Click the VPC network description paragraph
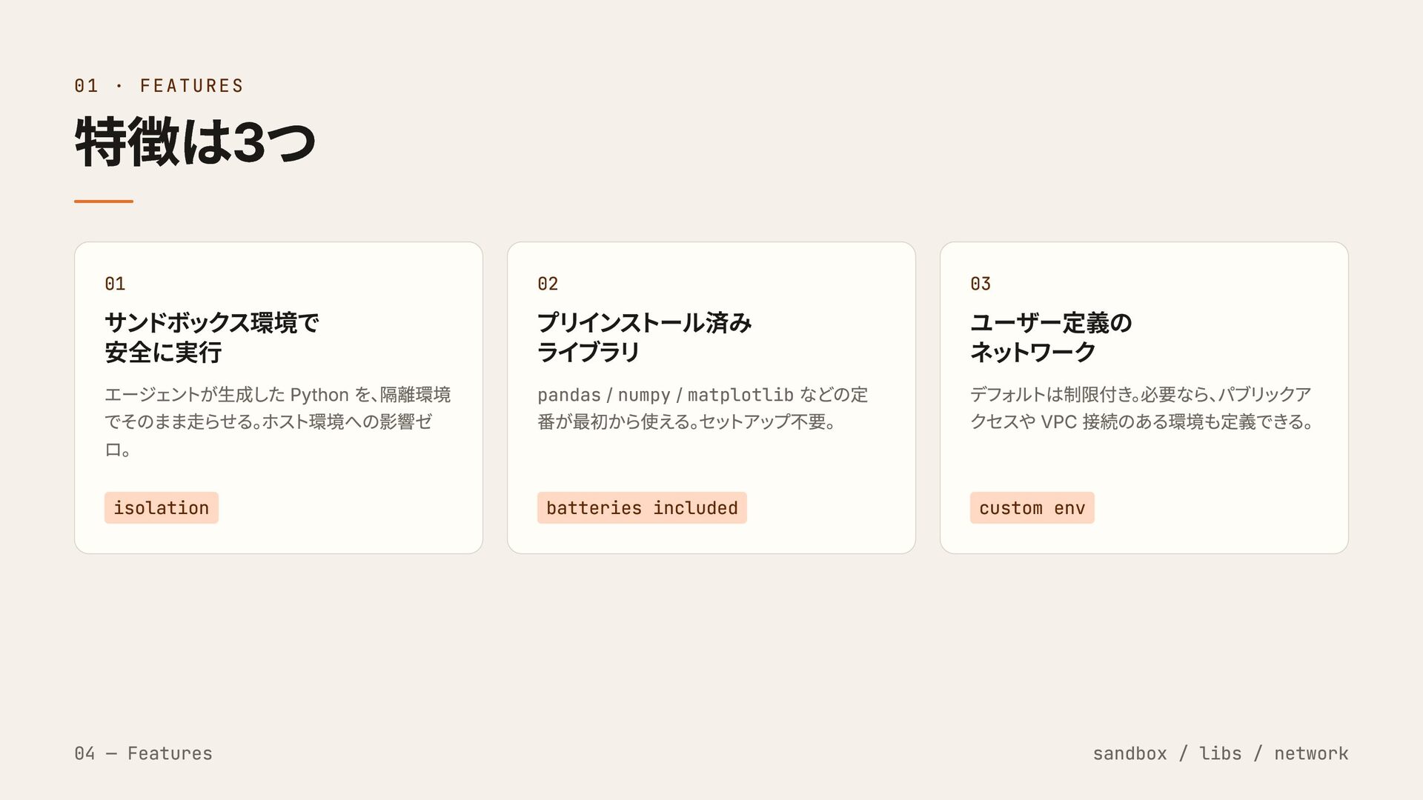This screenshot has width=1423, height=800. (x=1141, y=408)
